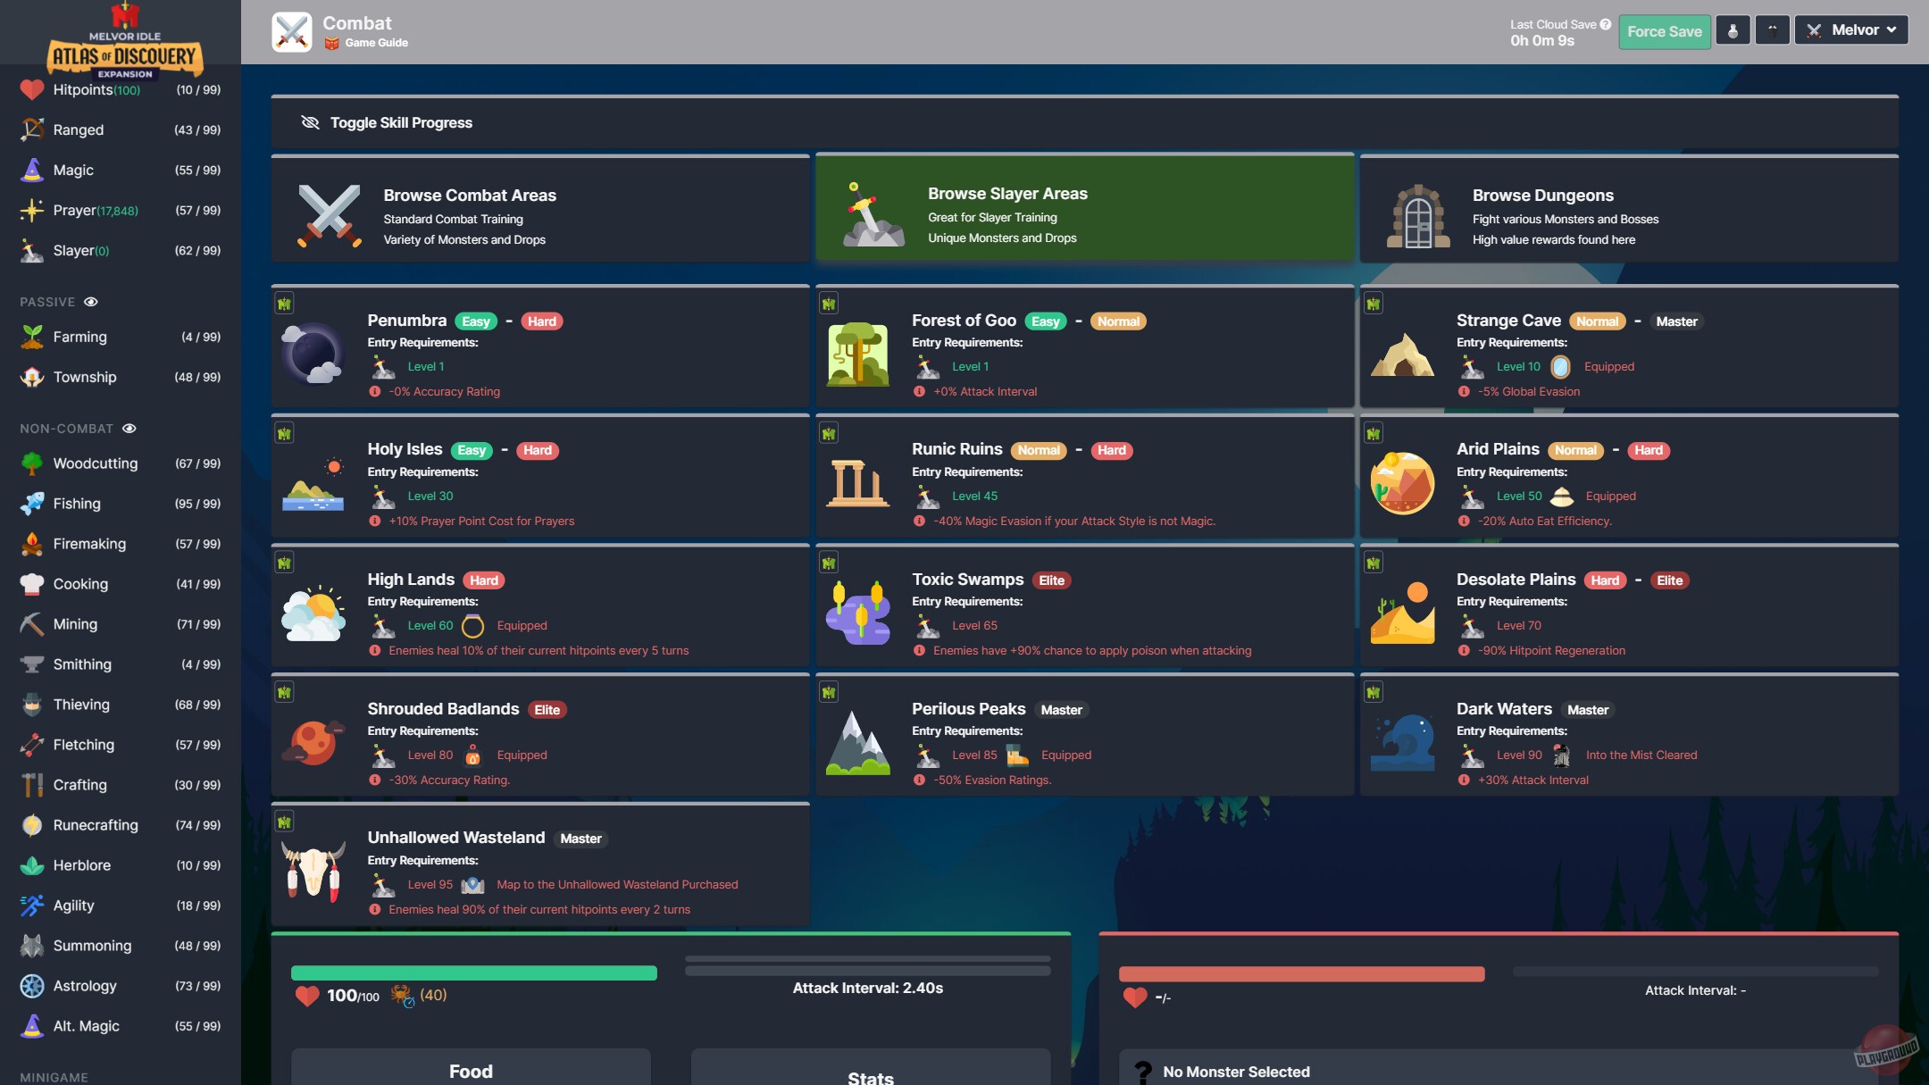
Task: Open the Township skill
Action: [x=86, y=377]
